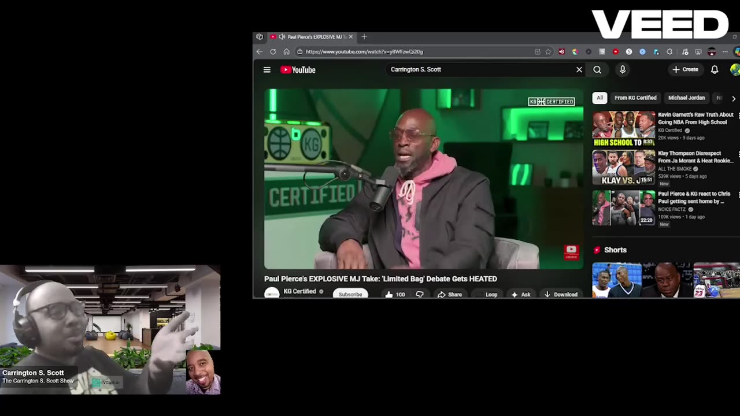The width and height of the screenshot is (740, 416).
Task: Dislike the video with thumbs down
Action: tap(420, 295)
